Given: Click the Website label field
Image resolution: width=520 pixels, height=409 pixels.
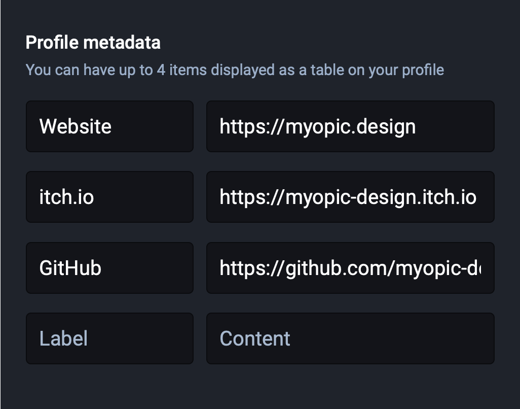Looking at the screenshot, I should (109, 126).
